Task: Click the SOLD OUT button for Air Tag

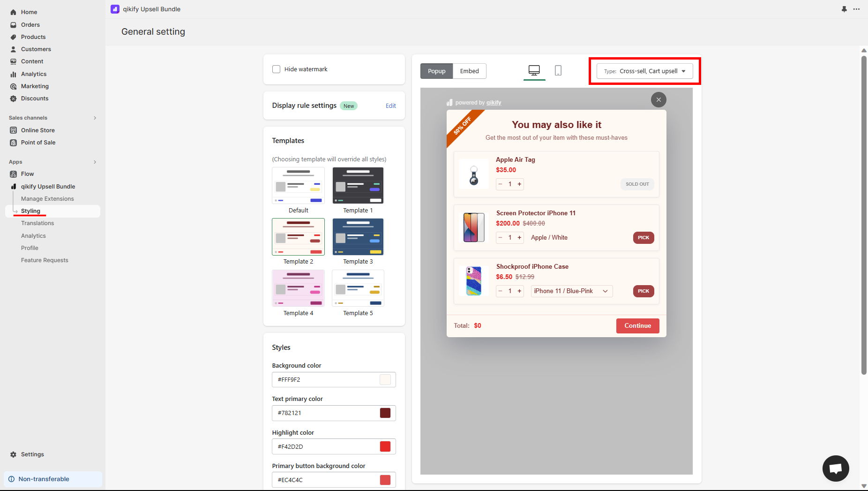Action: (637, 184)
